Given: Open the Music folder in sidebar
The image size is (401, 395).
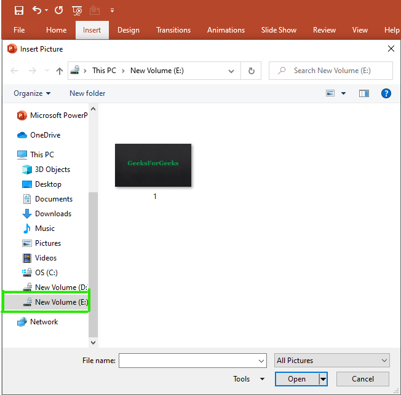Looking at the screenshot, I should point(38,229).
